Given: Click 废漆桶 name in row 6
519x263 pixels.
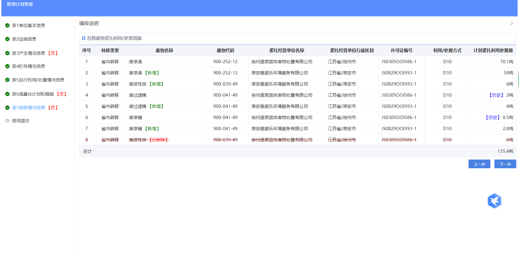Looking at the screenshot, I should point(135,117).
